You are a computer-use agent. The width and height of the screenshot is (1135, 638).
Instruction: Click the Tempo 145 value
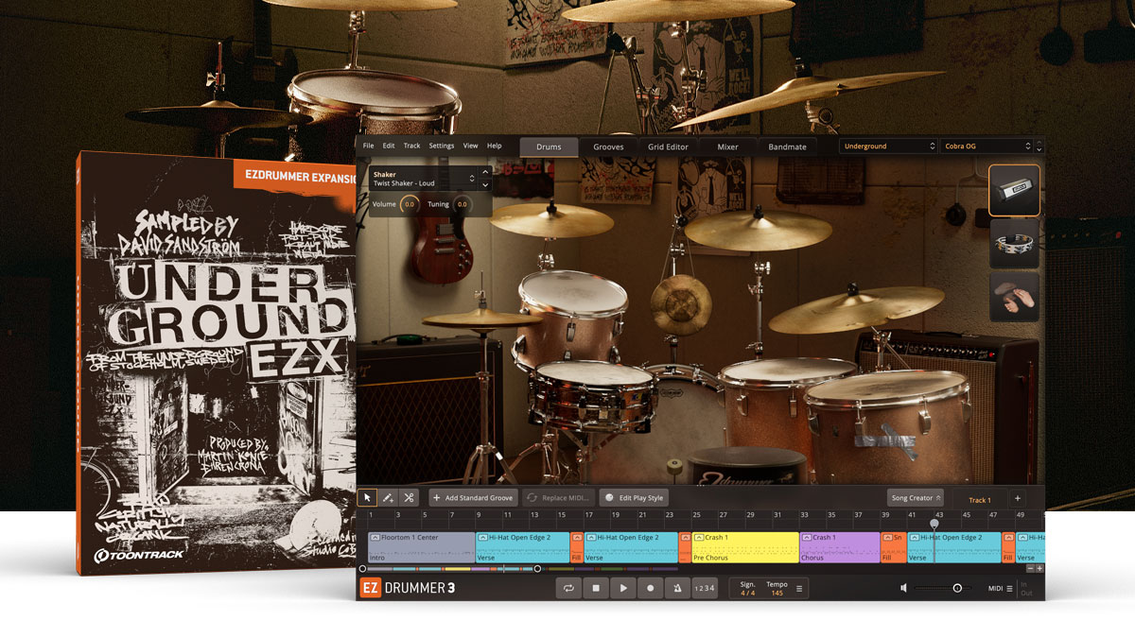[x=777, y=593]
